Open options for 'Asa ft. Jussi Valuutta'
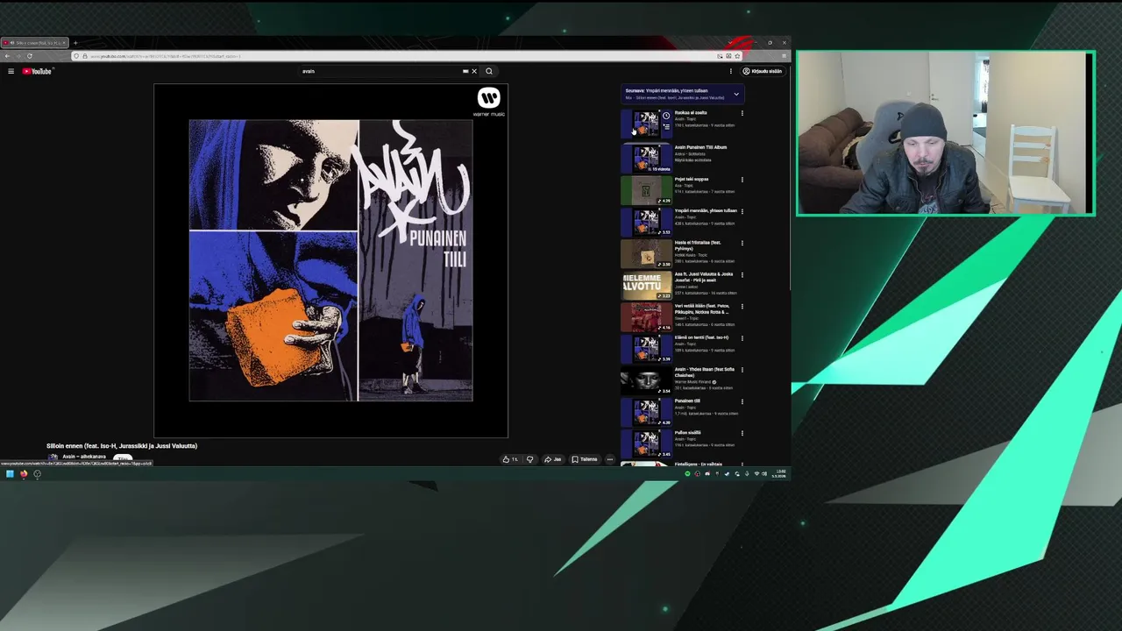 (742, 274)
